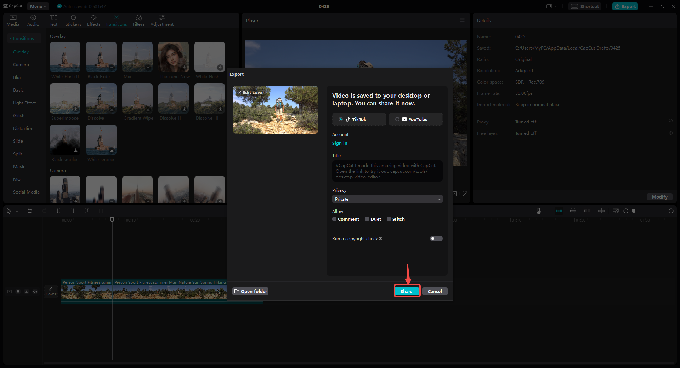Screen dimensions: 680x368
Task: Enable the Comment checkbox
Action: tap(334, 219)
